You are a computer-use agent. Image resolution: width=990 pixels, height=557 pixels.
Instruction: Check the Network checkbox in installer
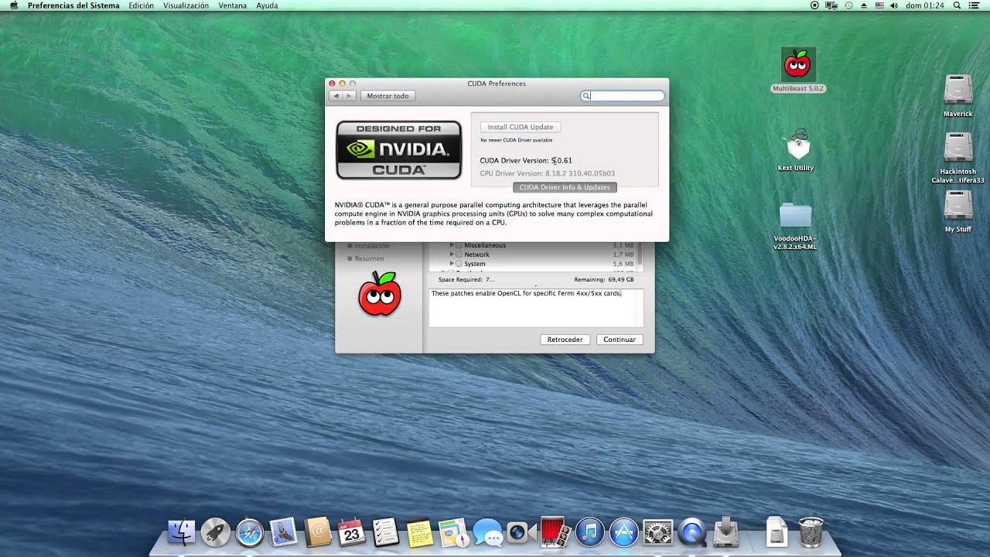[459, 255]
